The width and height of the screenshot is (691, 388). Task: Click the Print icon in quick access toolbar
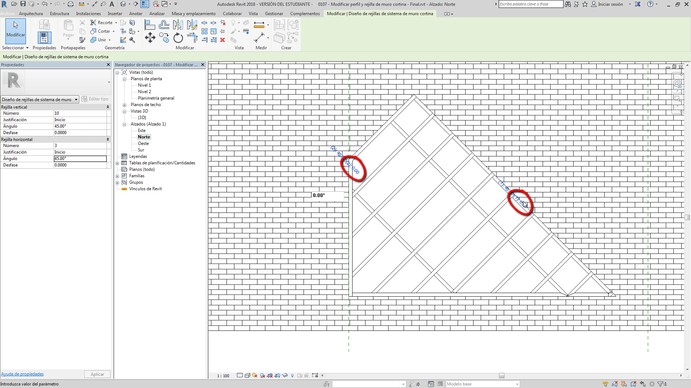point(71,4)
